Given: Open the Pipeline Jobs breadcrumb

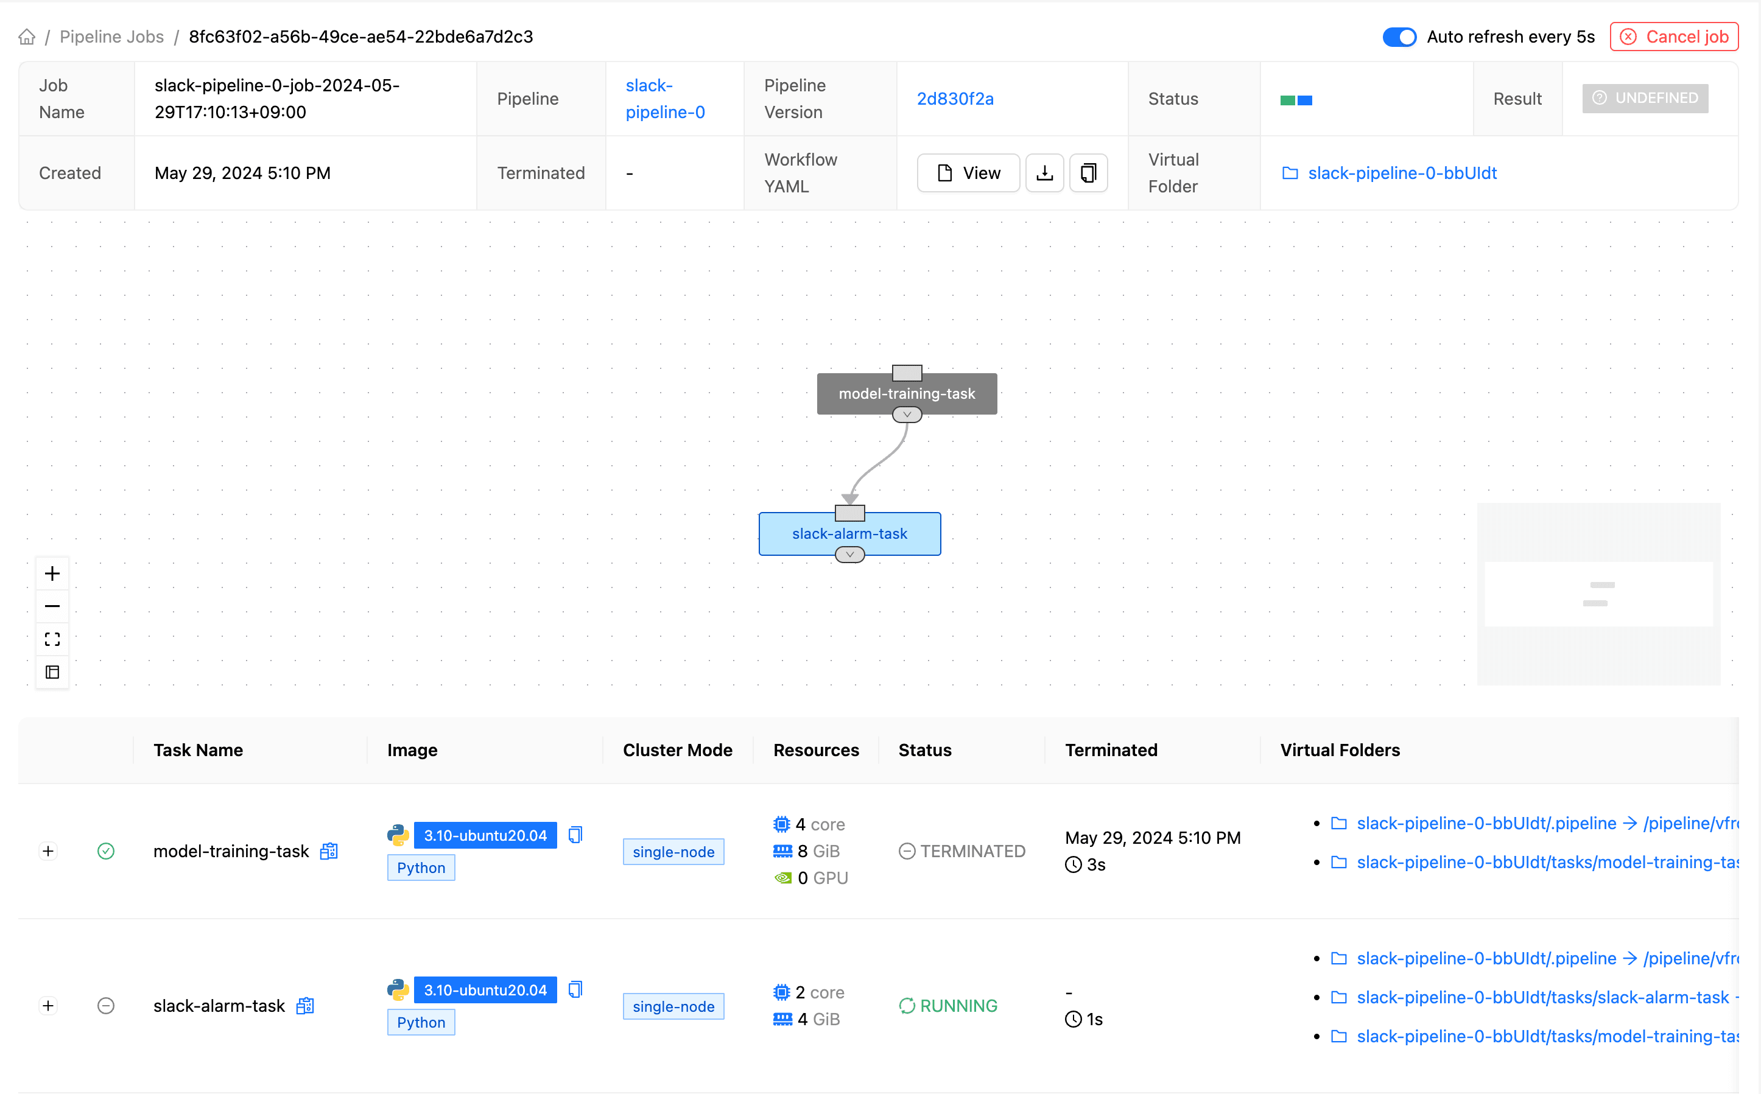Looking at the screenshot, I should click(x=111, y=36).
